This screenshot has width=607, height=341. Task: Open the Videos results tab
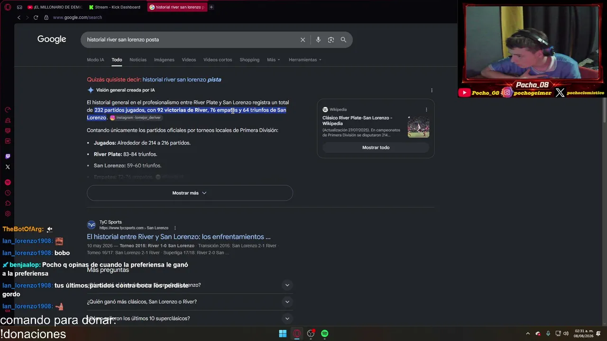189,60
